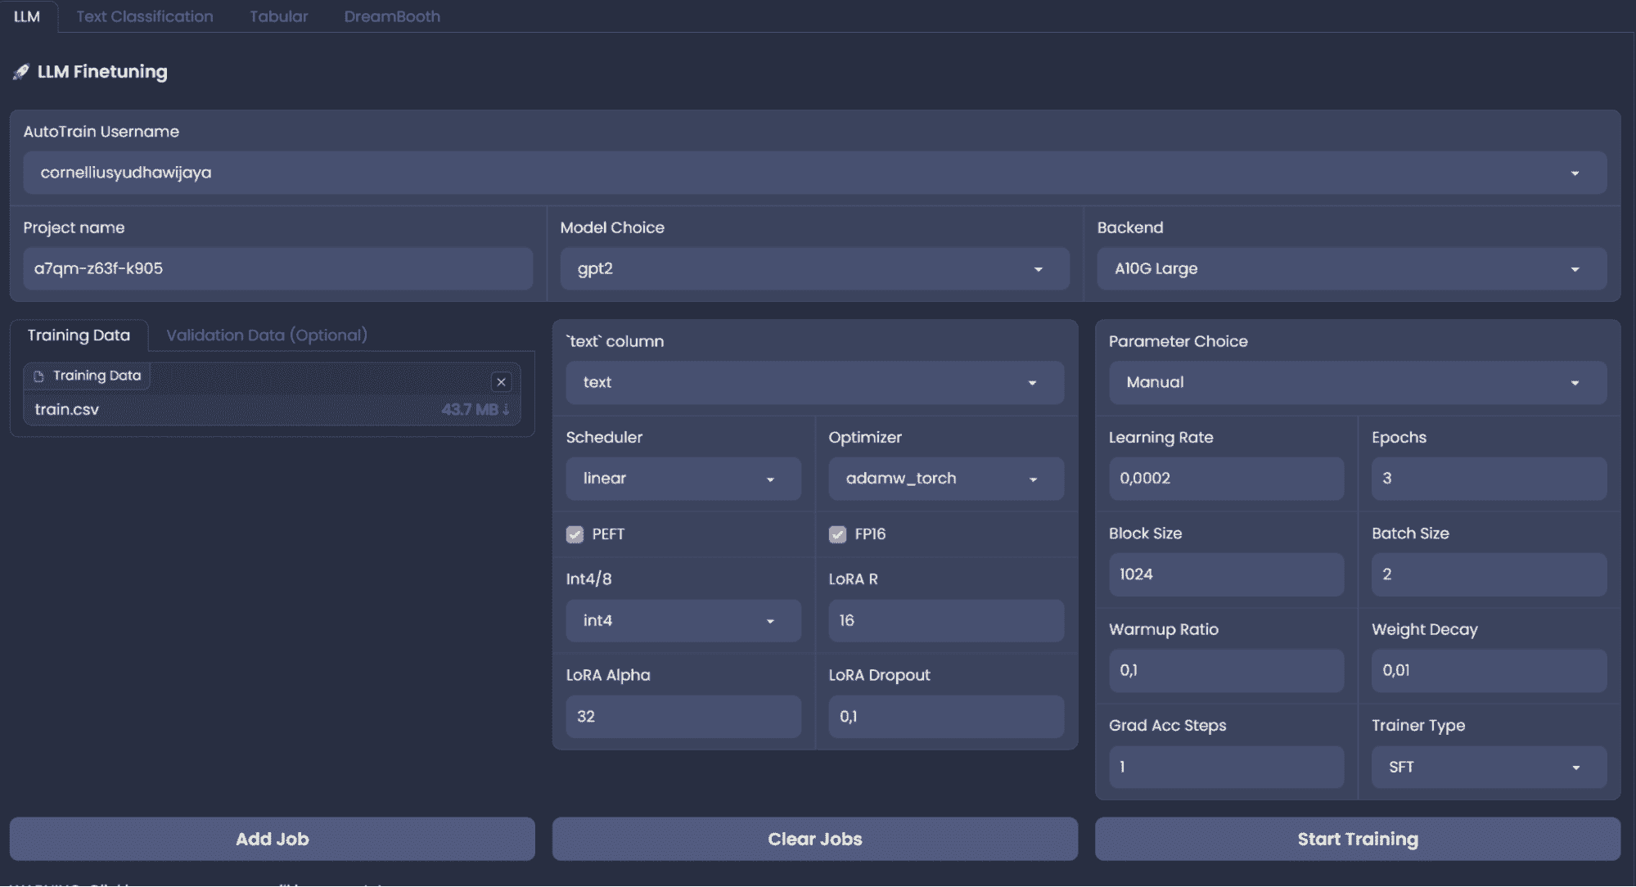Switch to the Text Classification tab
The image size is (1636, 887).
144,16
